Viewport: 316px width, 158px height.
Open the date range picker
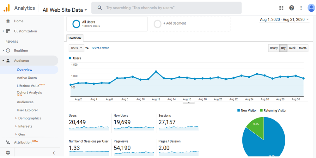(284, 20)
